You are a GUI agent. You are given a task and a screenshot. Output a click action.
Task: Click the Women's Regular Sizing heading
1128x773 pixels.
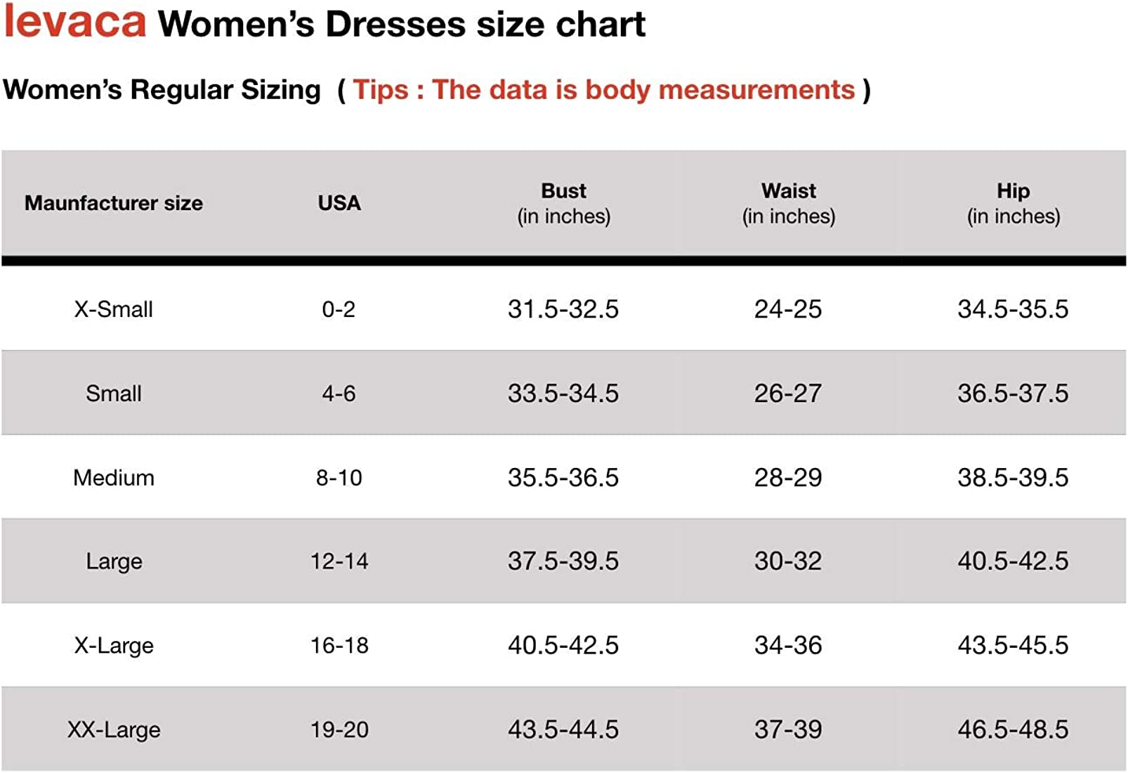pyautogui.click(x=162, y=90)
